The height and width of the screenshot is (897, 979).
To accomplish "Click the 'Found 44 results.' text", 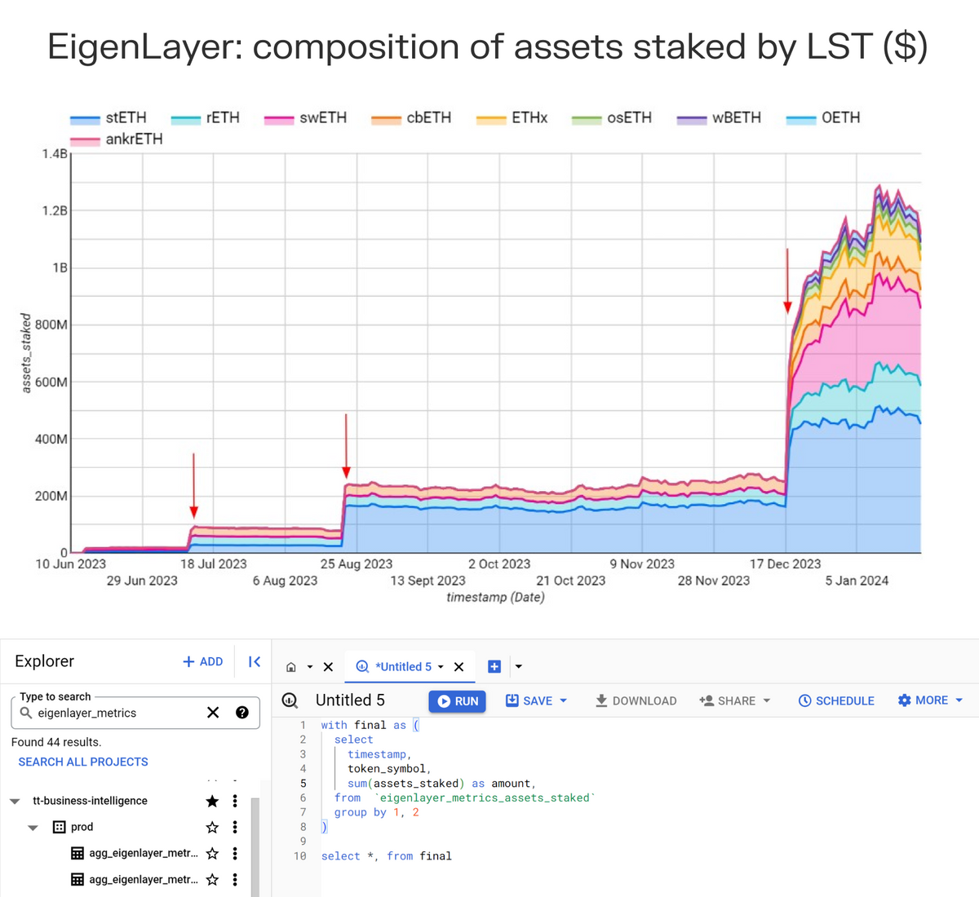I will [x=56, y=742].
